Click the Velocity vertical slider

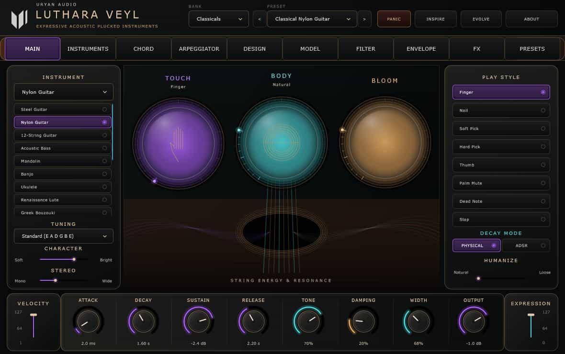tap(34, 326)
